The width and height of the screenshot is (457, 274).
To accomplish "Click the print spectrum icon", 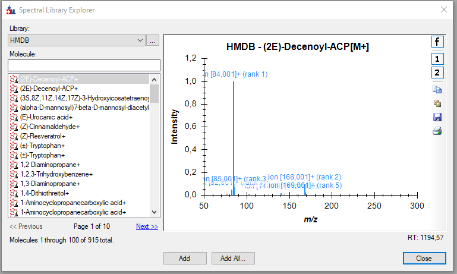I will coord(437,131).
